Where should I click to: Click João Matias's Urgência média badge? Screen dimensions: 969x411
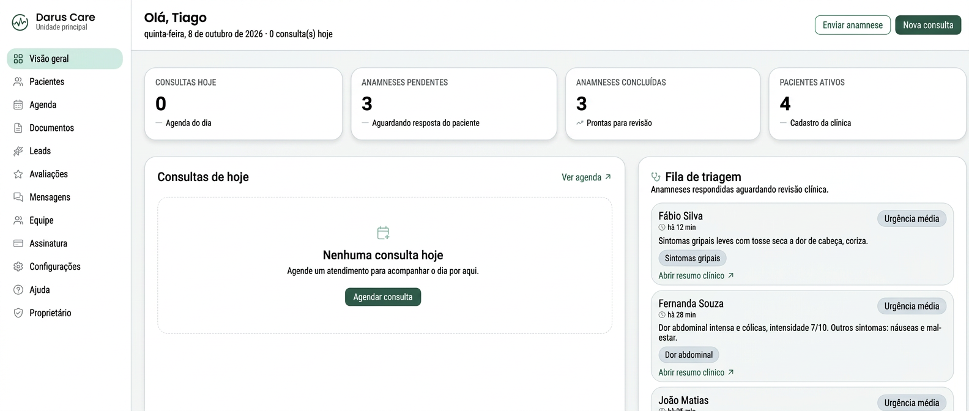(911, 403)
